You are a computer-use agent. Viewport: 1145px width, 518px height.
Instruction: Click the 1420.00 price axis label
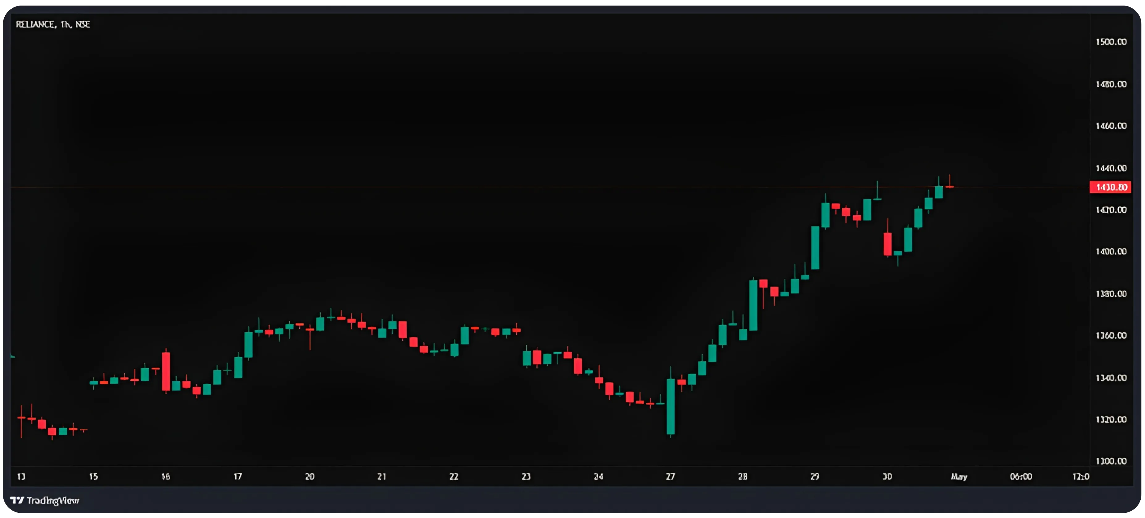point(1111,210)
